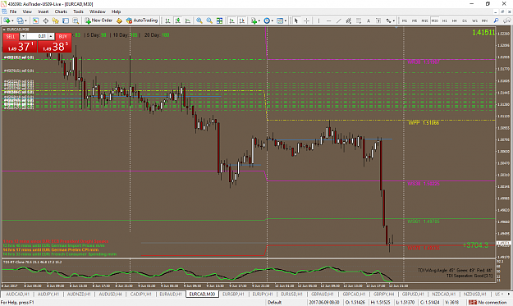Screen dimensions: 513x306
Task: Open the chat bubbles icon
Action: point(506,21)
